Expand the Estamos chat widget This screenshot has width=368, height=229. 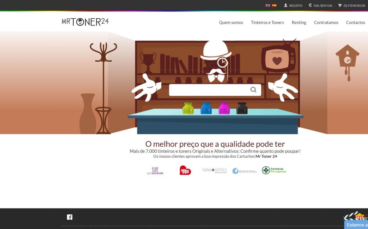[x=356, y=225]
